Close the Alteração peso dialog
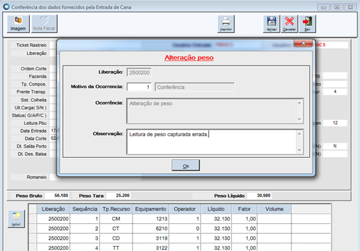Screen dimensions: 360x251 303,43
